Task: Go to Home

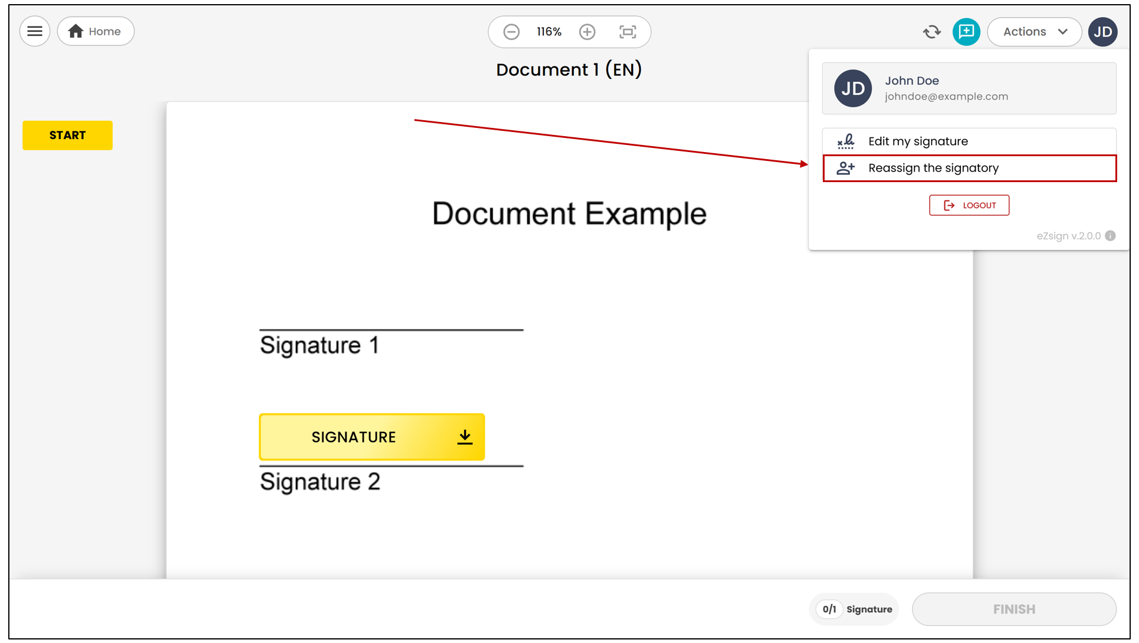Action: point(96,31)
